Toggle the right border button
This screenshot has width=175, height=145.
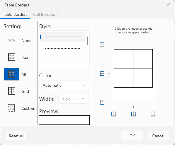[153, 114]
